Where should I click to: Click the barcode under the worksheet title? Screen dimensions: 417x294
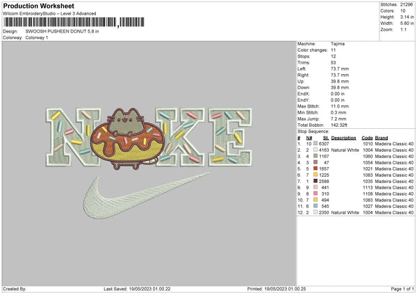(x=74, y=22)
